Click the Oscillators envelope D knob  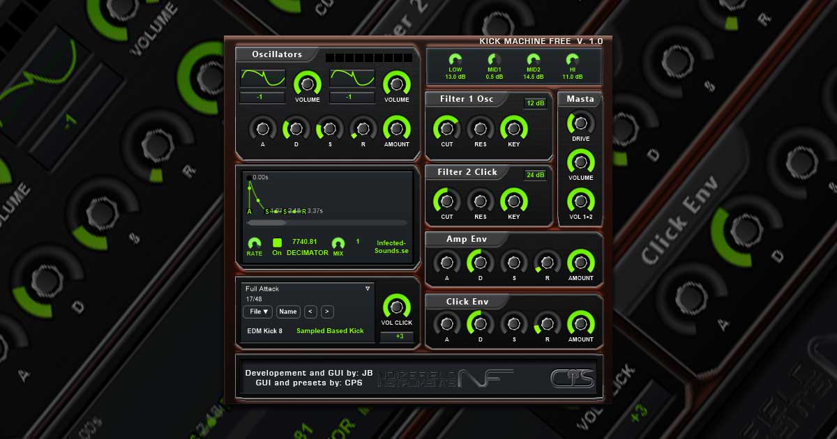tap(296, 128)
